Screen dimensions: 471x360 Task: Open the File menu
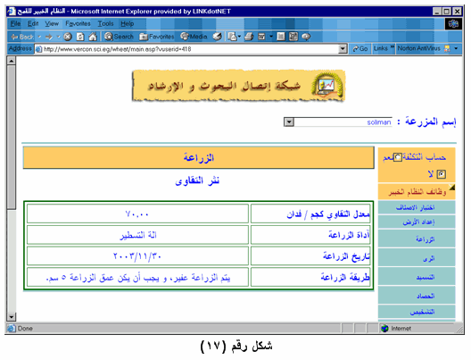point(15,24)
